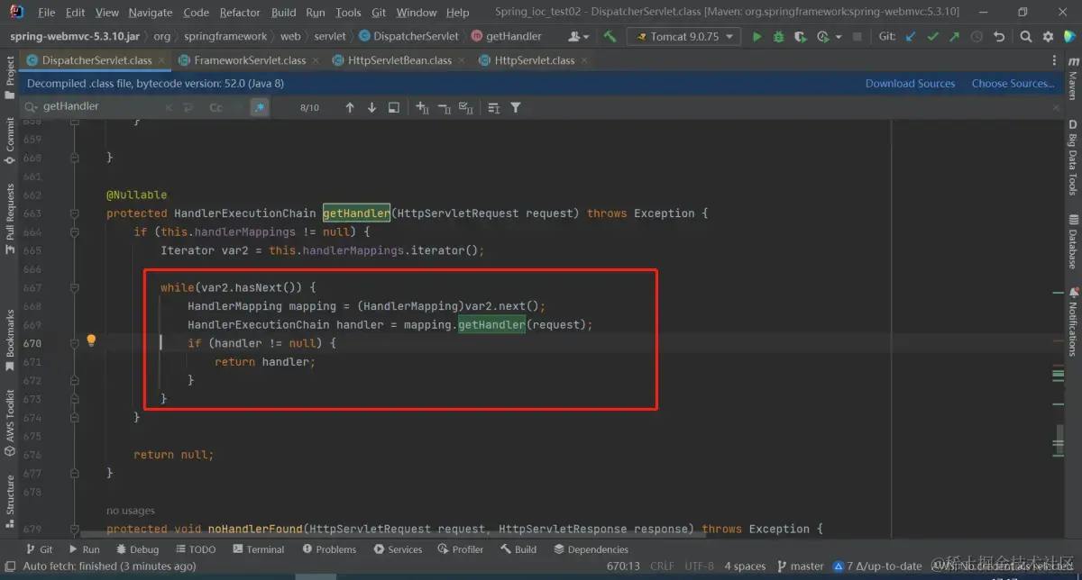Image resolution: width=1082 pixels, height=580 pixels.
Task: Click the Profiler run icon in toolbar
Action: click(x=821, y=36)
